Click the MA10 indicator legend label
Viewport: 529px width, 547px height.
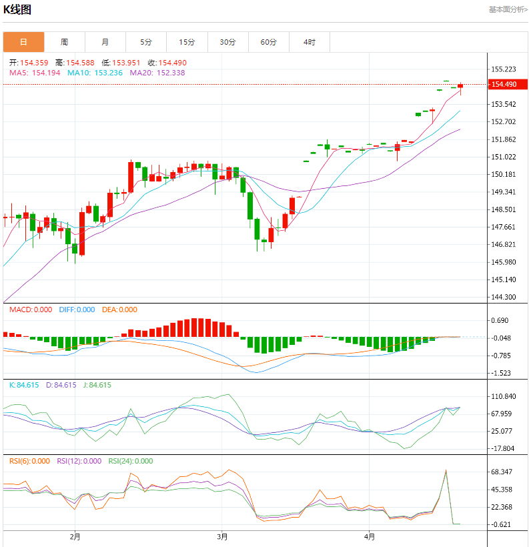pyautogui.click(x=95, y=73)
